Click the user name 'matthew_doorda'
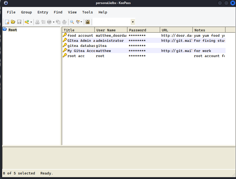 [111, 36]
